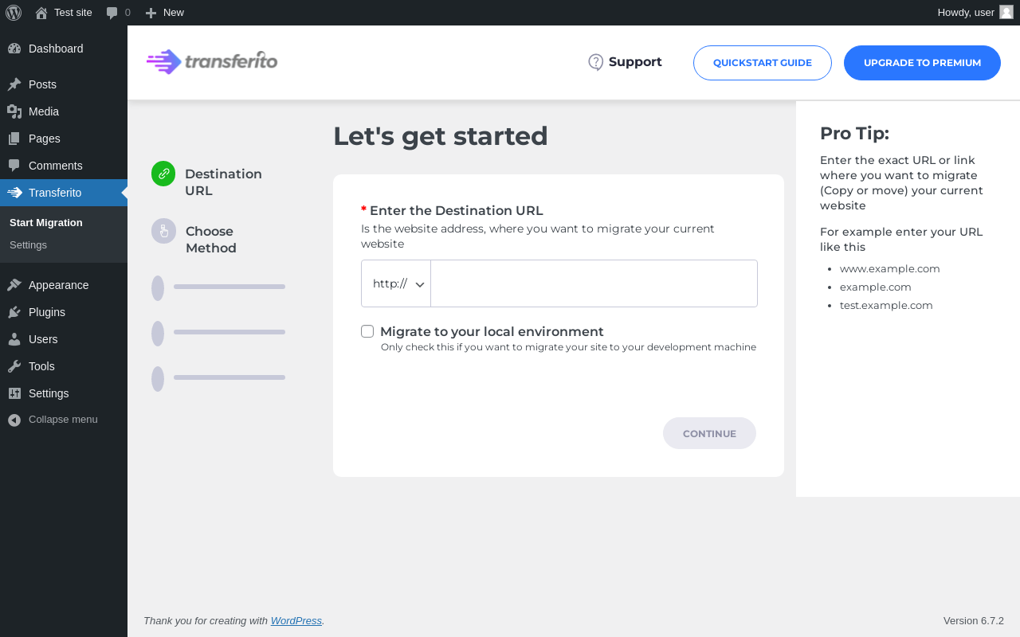1020x637 pixels.
Task: Open the comments bubble in admin bar
Action: click(112, 13)
